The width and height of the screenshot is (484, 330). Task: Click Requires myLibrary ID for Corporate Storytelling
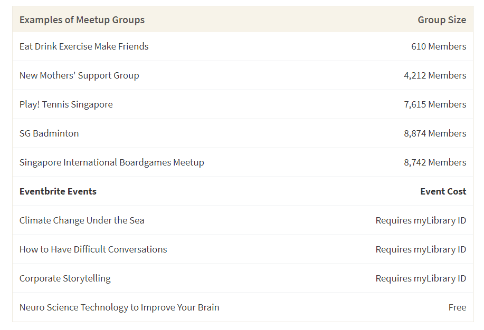[x=421, y=278]
